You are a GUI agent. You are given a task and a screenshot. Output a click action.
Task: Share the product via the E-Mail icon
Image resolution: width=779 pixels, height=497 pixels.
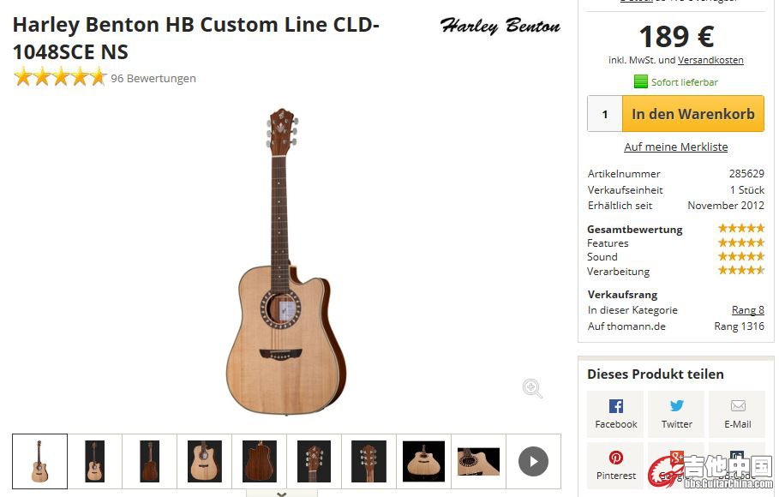737,414
